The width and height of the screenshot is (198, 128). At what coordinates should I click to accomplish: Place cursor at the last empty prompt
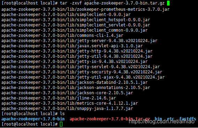[x=61, y=124]
